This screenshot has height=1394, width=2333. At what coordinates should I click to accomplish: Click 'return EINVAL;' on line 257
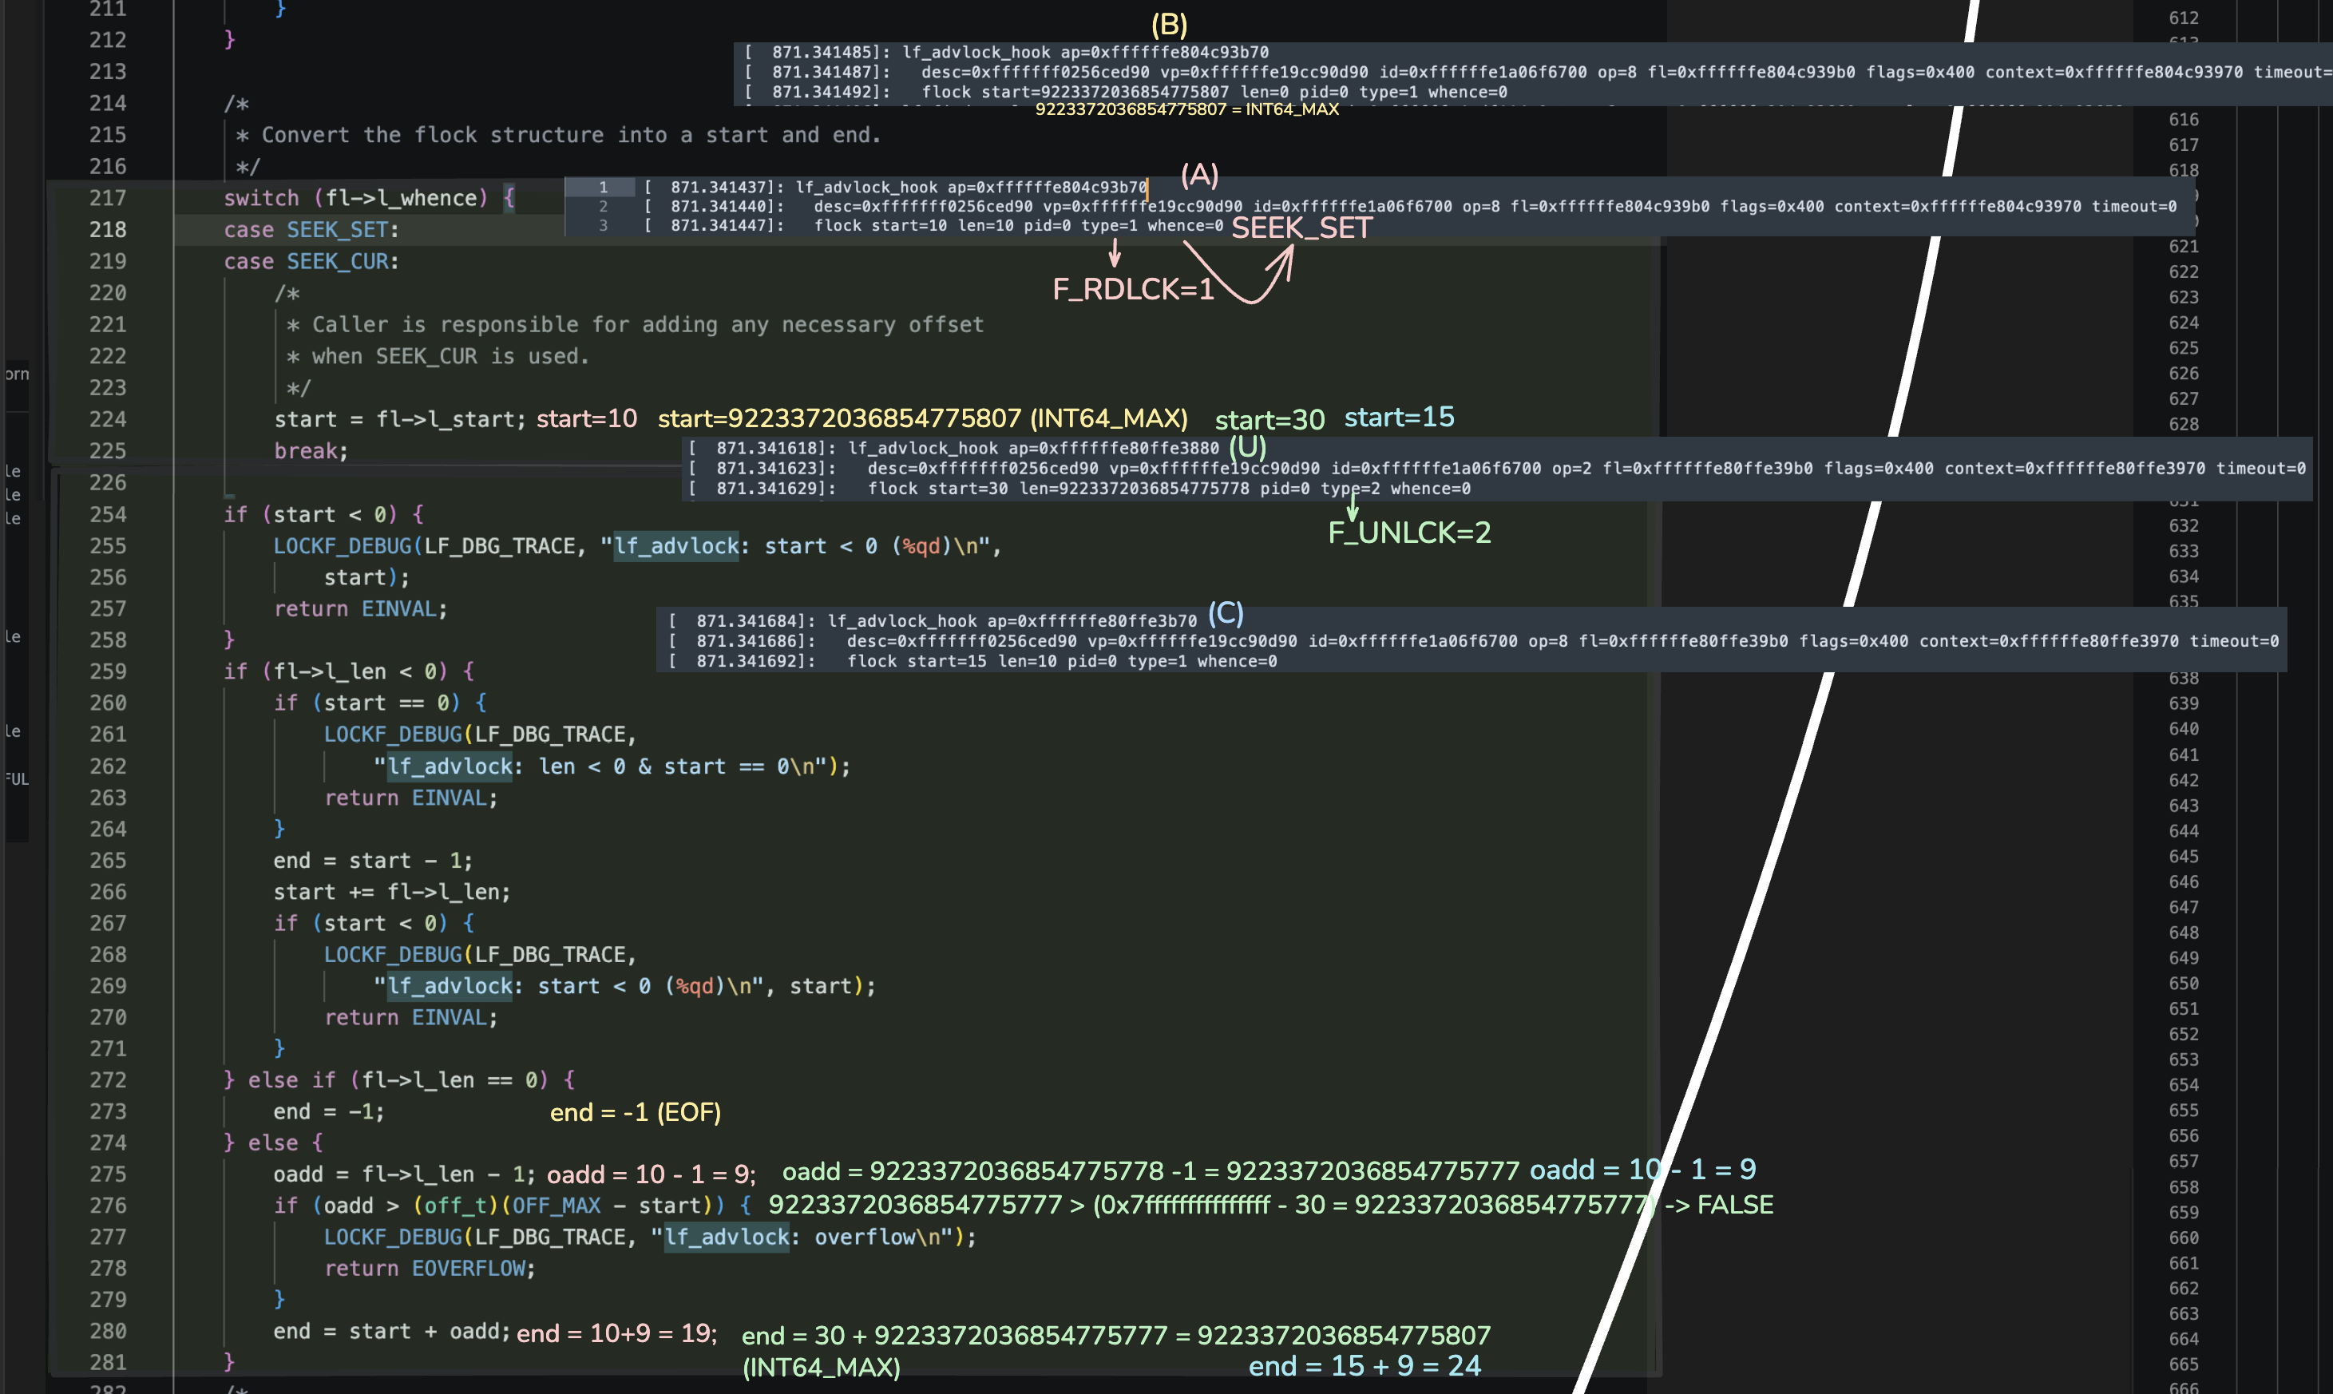[x=361, y=608]
